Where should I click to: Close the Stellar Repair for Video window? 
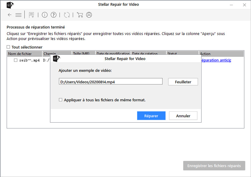click(x=244, y=5)
